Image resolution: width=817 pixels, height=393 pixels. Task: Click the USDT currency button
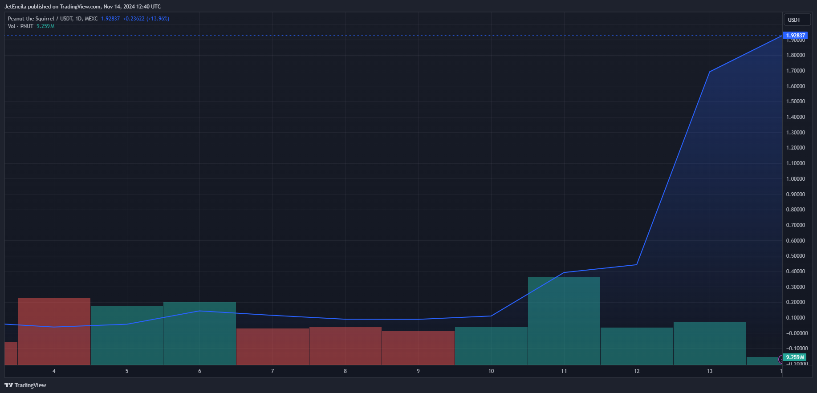[x=797, y=20]
